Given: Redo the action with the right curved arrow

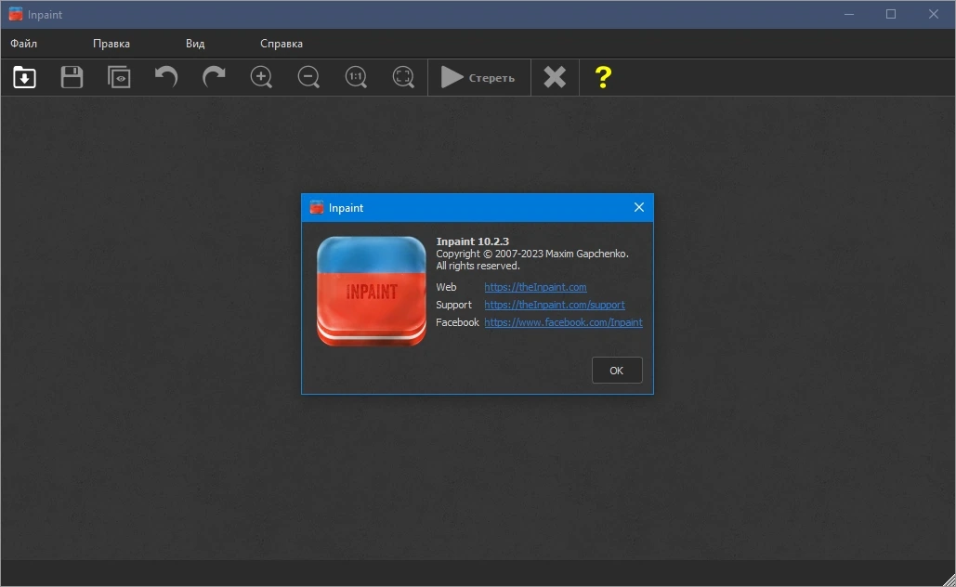Looking at the screenshot, I should pos(214,77).
